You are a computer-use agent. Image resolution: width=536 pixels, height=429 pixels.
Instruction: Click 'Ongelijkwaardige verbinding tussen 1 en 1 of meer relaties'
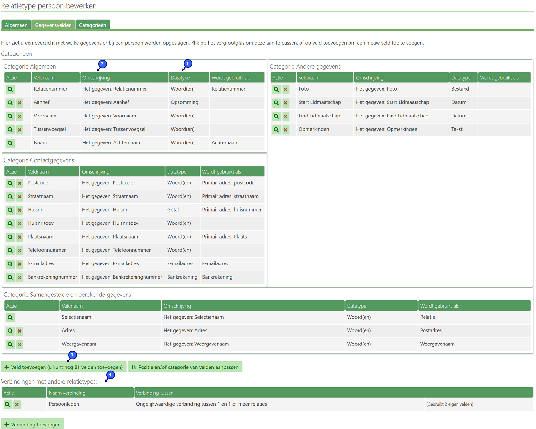click(201, 404)
